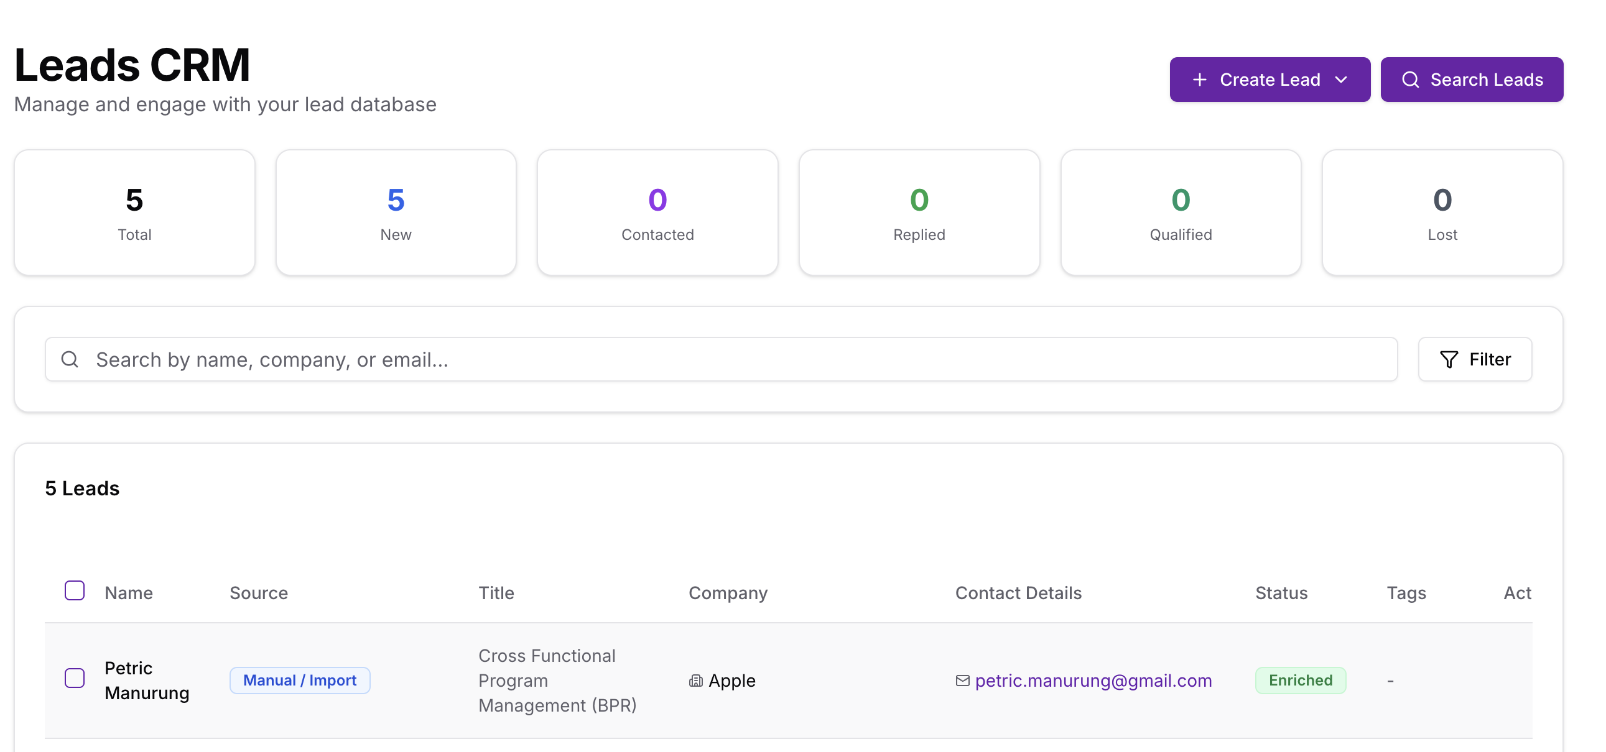Click the Lost leads stat card

[x=1442, y=212]
